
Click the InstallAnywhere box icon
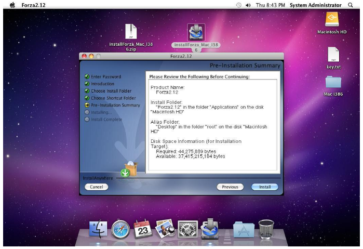pos(129,169)
